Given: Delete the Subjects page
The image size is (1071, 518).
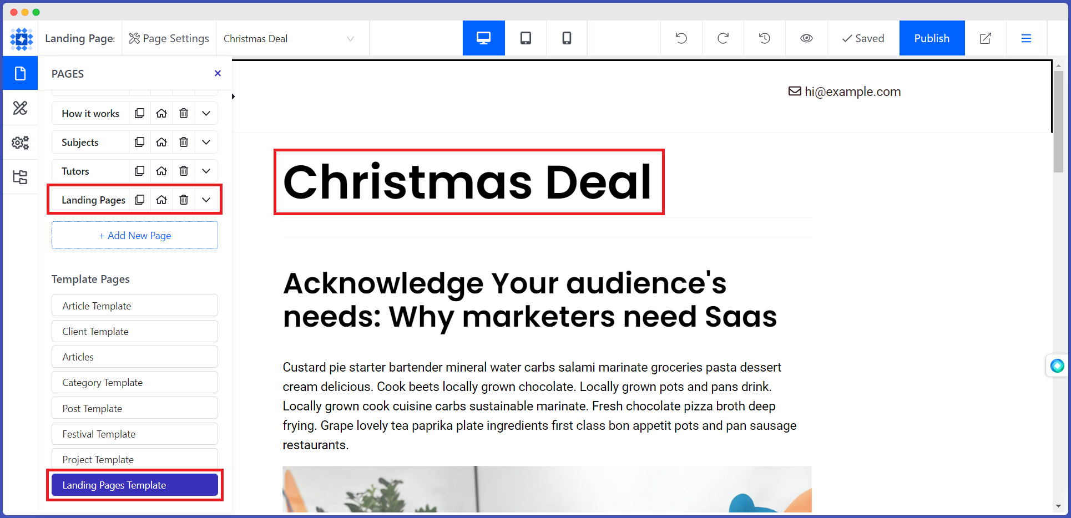Looking at the screenshot, I should click(184, 142).
